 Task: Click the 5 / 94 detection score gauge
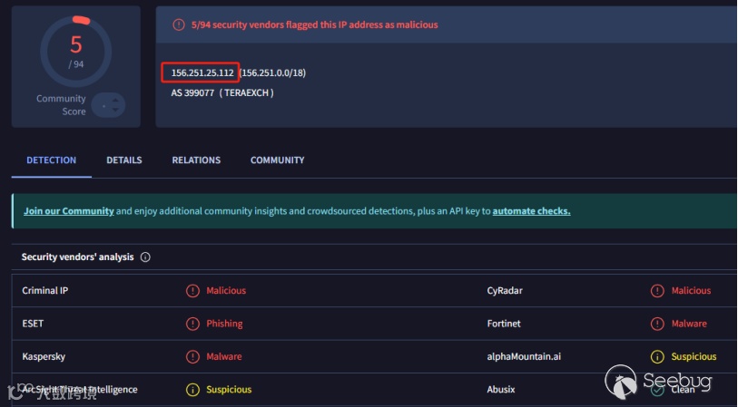point(75,52)
